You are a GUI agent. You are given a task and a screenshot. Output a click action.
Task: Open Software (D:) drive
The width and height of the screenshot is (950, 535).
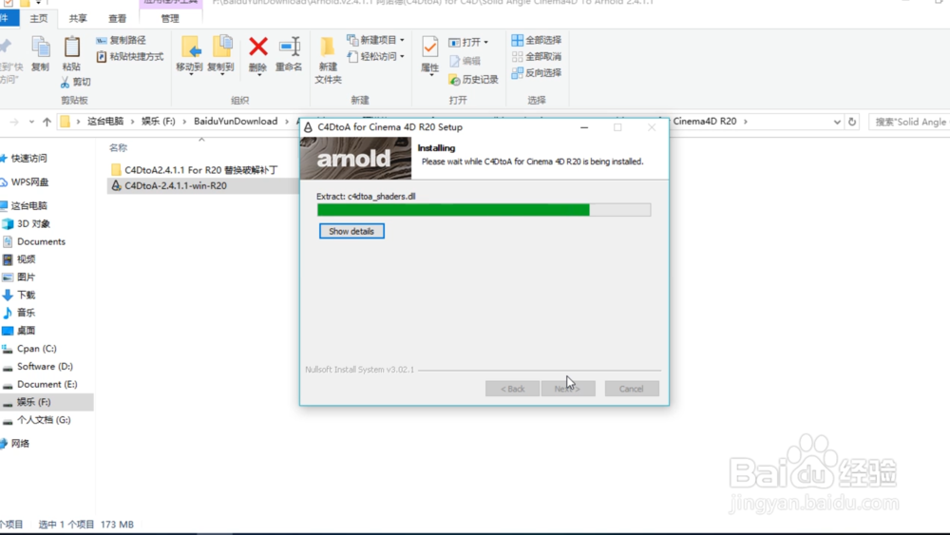click(45, 366)
